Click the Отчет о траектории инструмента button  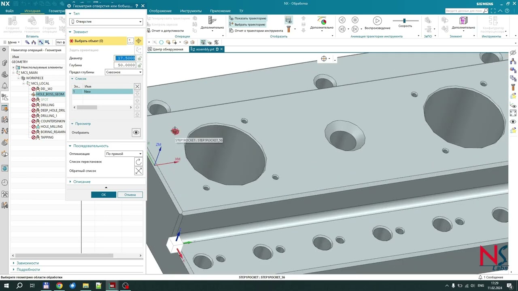click(x=256, y=31)
